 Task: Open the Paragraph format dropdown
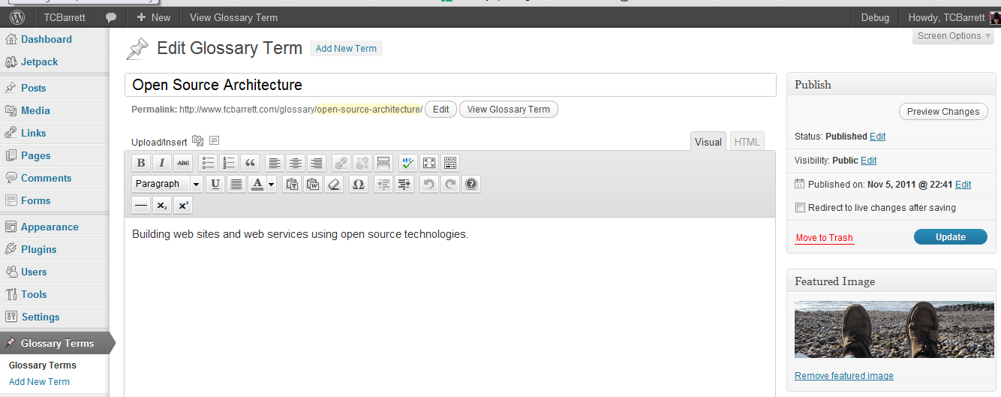click(x=167, y=184)
